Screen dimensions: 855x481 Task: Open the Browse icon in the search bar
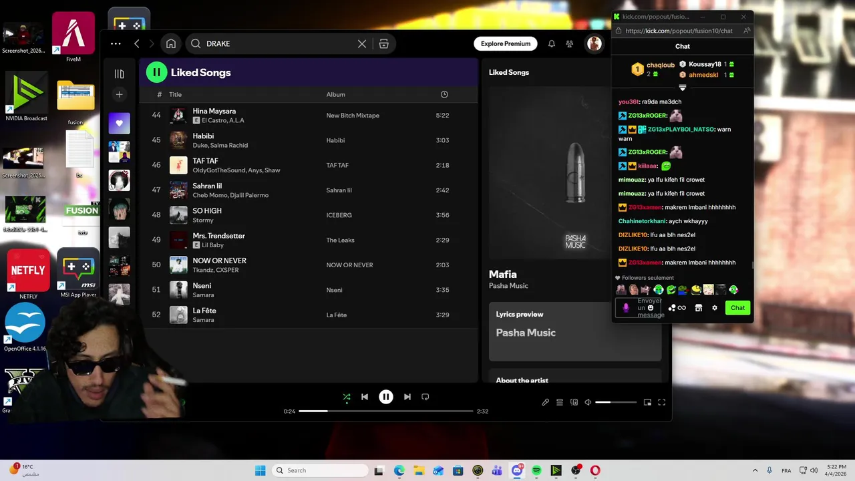pos(383,43)
